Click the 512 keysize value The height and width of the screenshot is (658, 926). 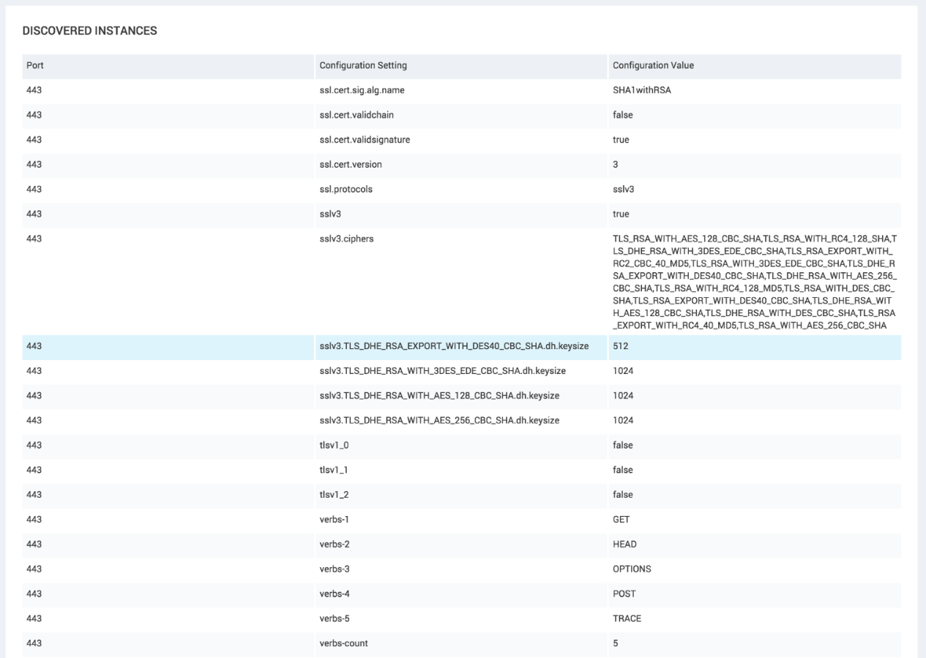[621, 347]
